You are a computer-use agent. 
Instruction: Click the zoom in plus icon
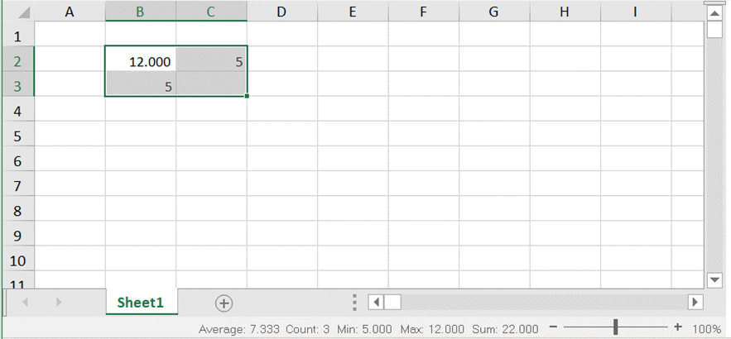(678, 327)
